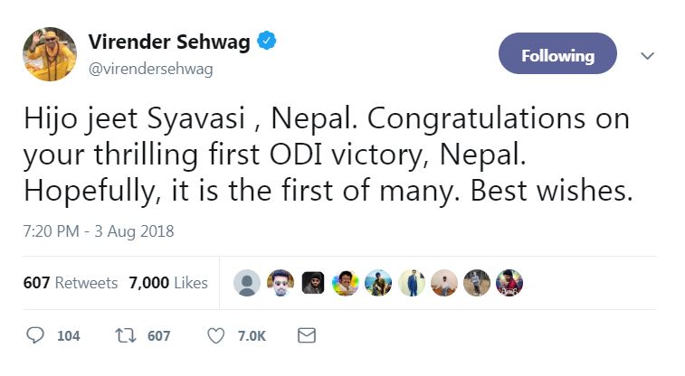
Task: Click the retweet arrows icon
Action: [x=126, y=335]
